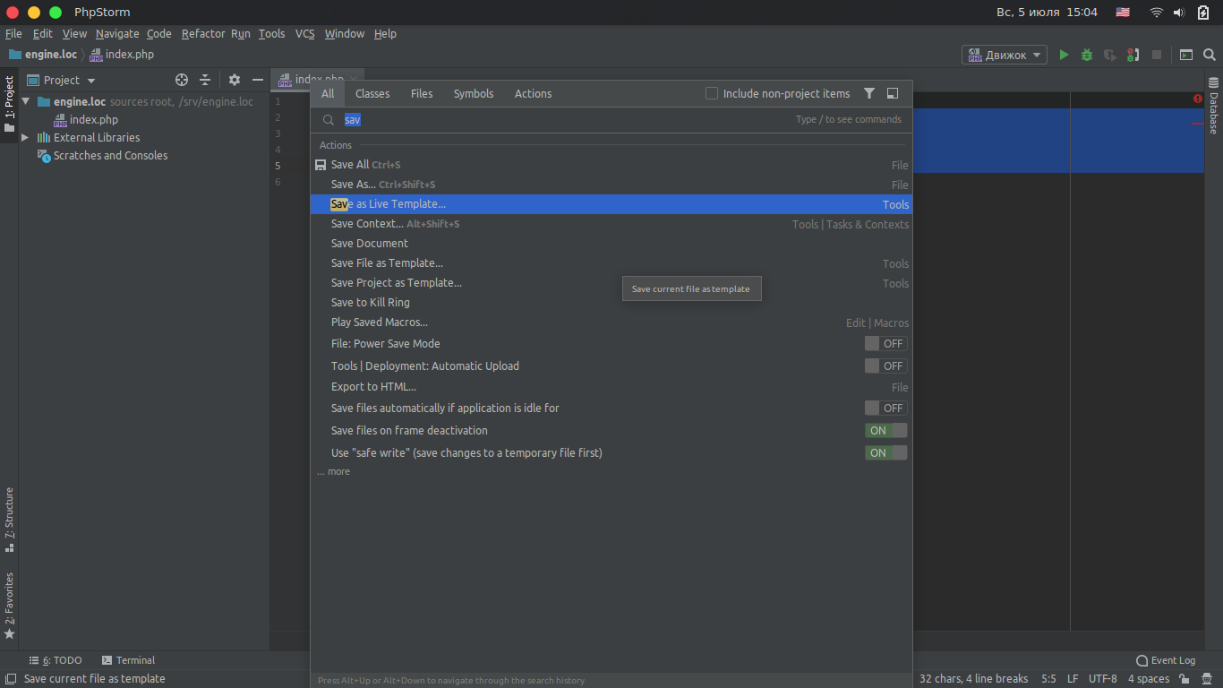This screenshot has width=1223, height=688.
Task: Click the magnifier icon in search field
Action: tap(329, 119)
